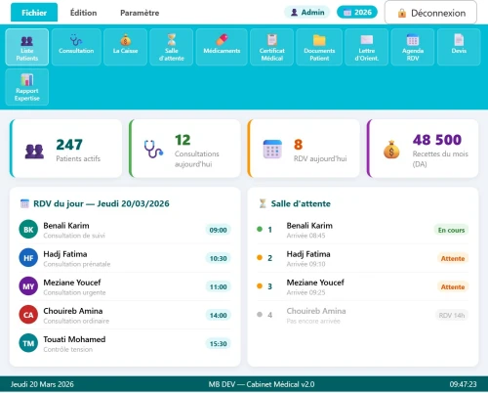The image size is (488, 393).
Task: Select Touati Mohamed Contrôle tension row
Action: [x=125, y=343]
